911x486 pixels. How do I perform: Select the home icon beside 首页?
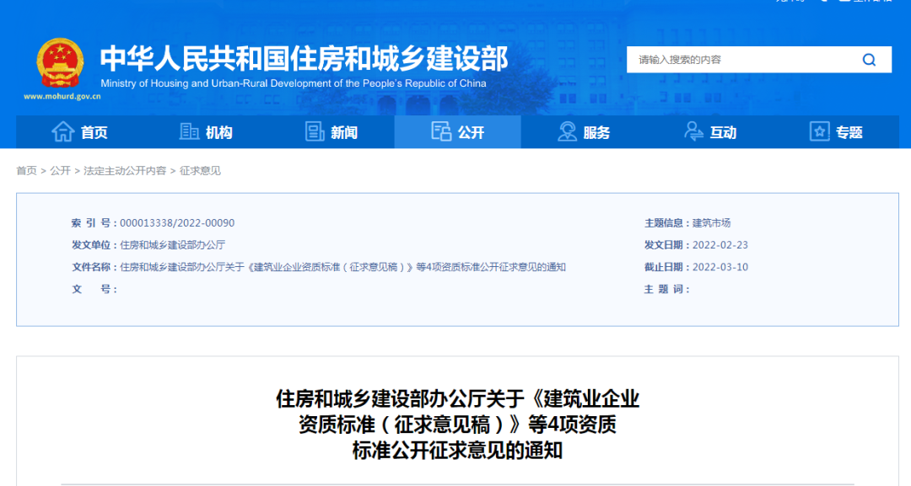point(63,132)
